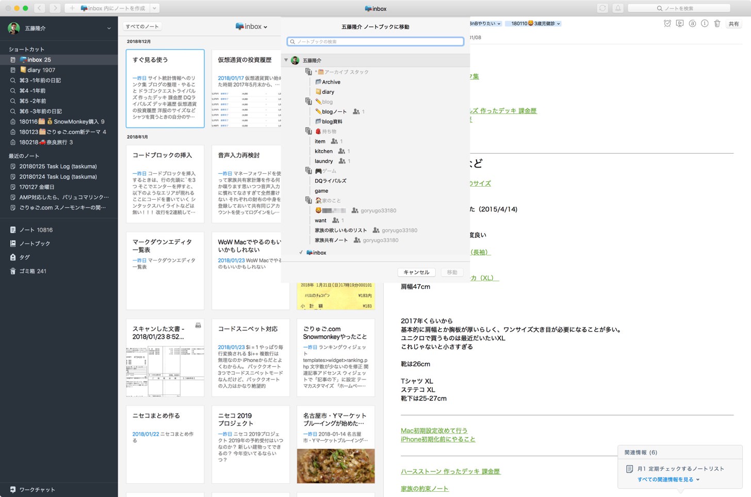Viewport: 751px width, 497px height.
Task: Open ノートブック in the sidebar
Action: (x=35, y=243)
